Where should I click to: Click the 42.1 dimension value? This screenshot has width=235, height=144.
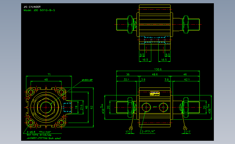[x=187, y=79]
